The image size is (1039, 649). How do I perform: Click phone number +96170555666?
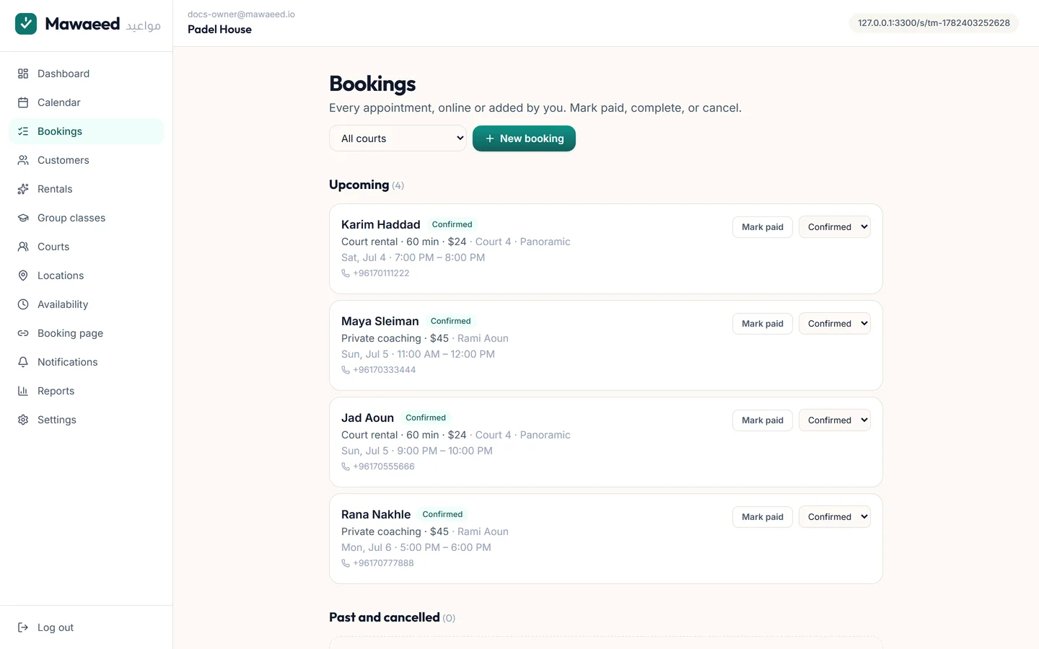(384, 467)
